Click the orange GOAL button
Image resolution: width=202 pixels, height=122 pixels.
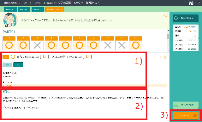[x=186, y=116]
